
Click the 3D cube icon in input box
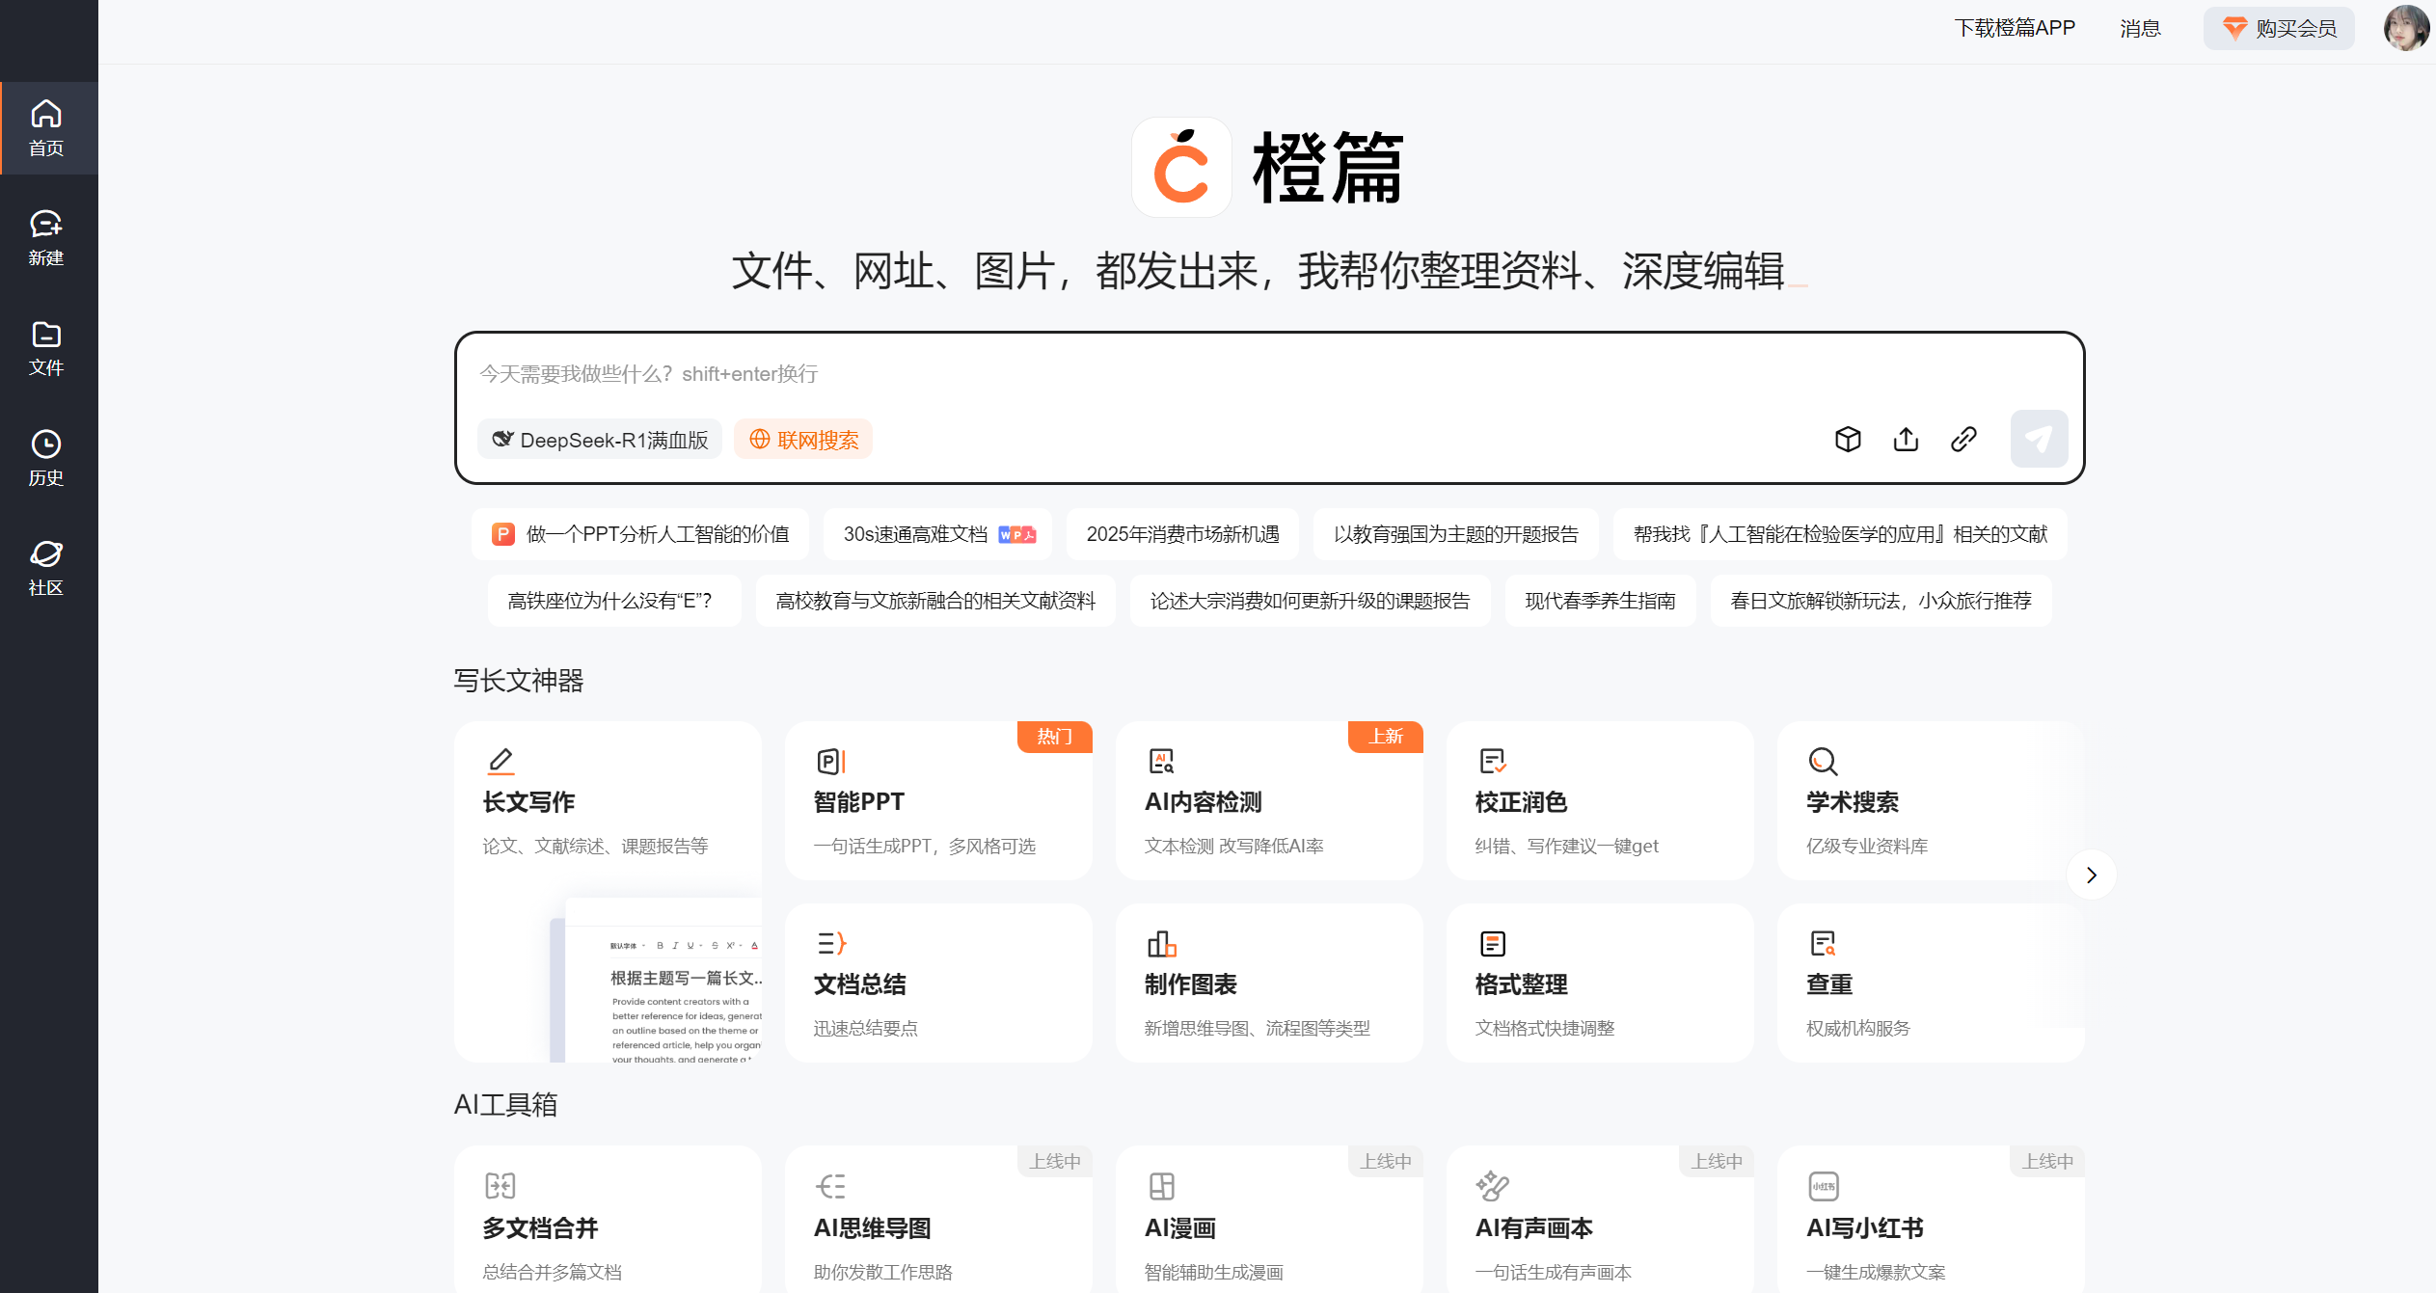click(1848, 439)
